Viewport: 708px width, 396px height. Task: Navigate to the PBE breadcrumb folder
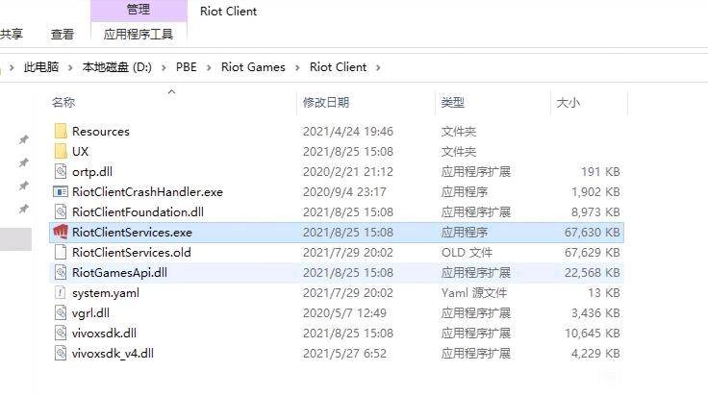click(x=186, y=67)
